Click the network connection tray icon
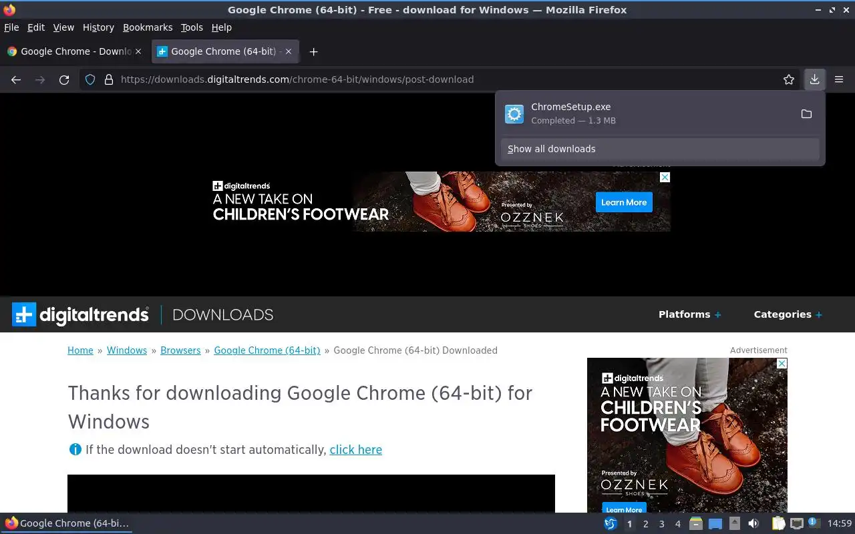Image resolution: width=855 pixels, height=534 pixels. point(796,523)
